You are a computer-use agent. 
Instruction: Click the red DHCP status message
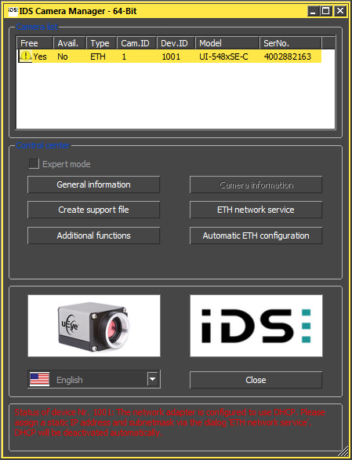169,422
